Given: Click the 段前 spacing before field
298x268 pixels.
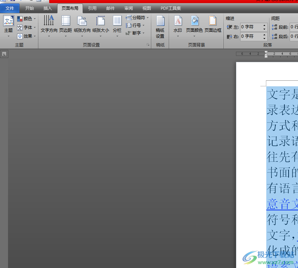Looking at the screenshot, I should pos(294,27).
